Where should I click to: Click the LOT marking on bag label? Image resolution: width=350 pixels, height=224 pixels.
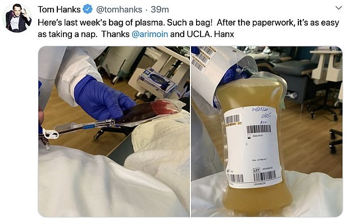point(256,170)
